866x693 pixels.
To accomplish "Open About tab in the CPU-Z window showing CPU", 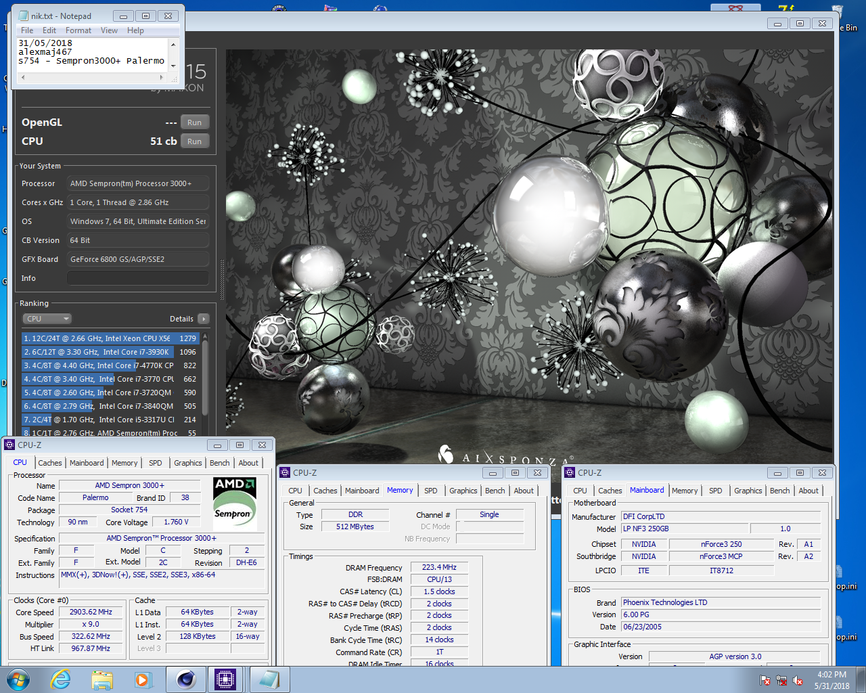I will pyautogui.click(x=248, y=463).
